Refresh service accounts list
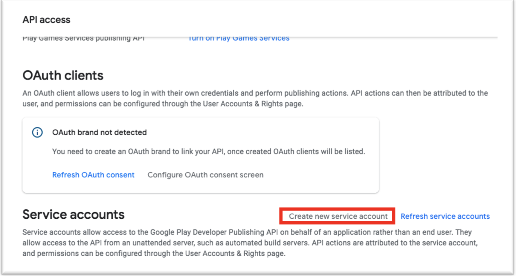This screenshot has width=516, height=276. [445, 216]
